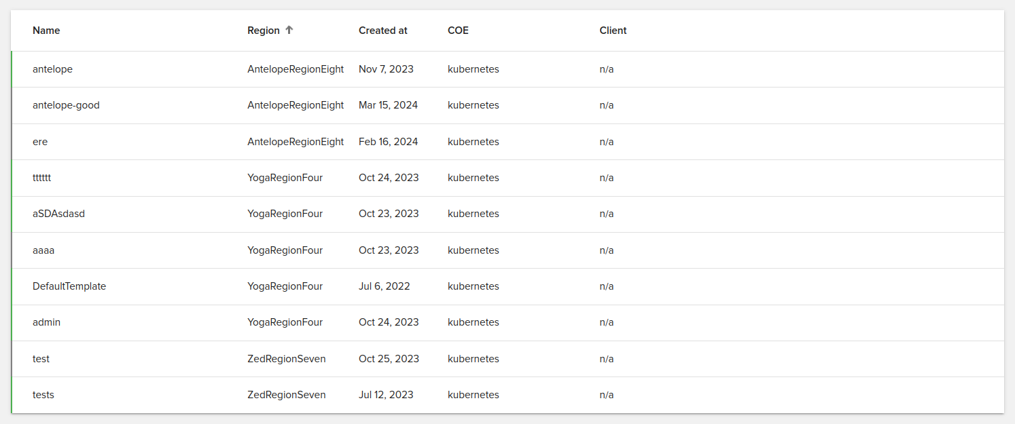1015x424 pixels.
Task: Open the admin template
Action: tap(46, 322)
